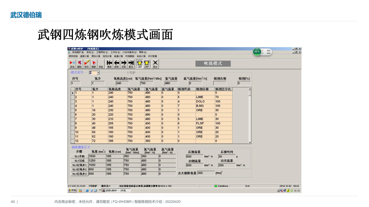Click the 氧枪高度[cm] input field showing 240
Screen dimensions: 369x207
123,83
